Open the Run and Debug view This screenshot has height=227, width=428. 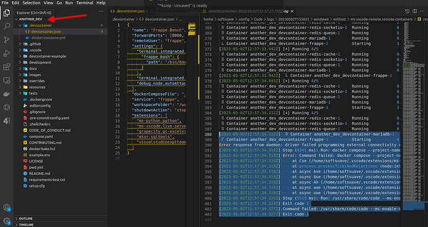click(x=7, y=53)
